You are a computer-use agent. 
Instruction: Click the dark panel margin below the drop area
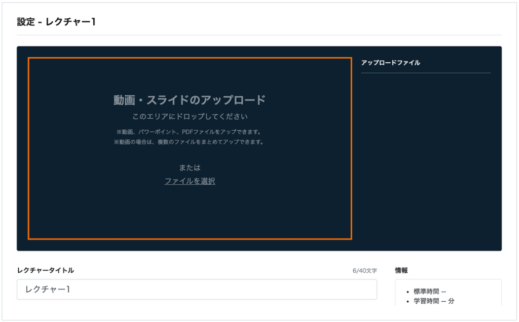[x=190, y=245]
